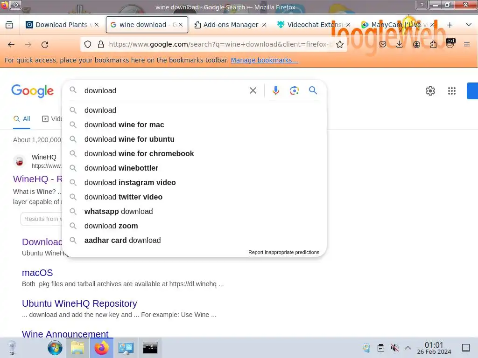Choose suggestion 'aadhar card download'
The image size is (478, 358).
click(x=194, y=240)
